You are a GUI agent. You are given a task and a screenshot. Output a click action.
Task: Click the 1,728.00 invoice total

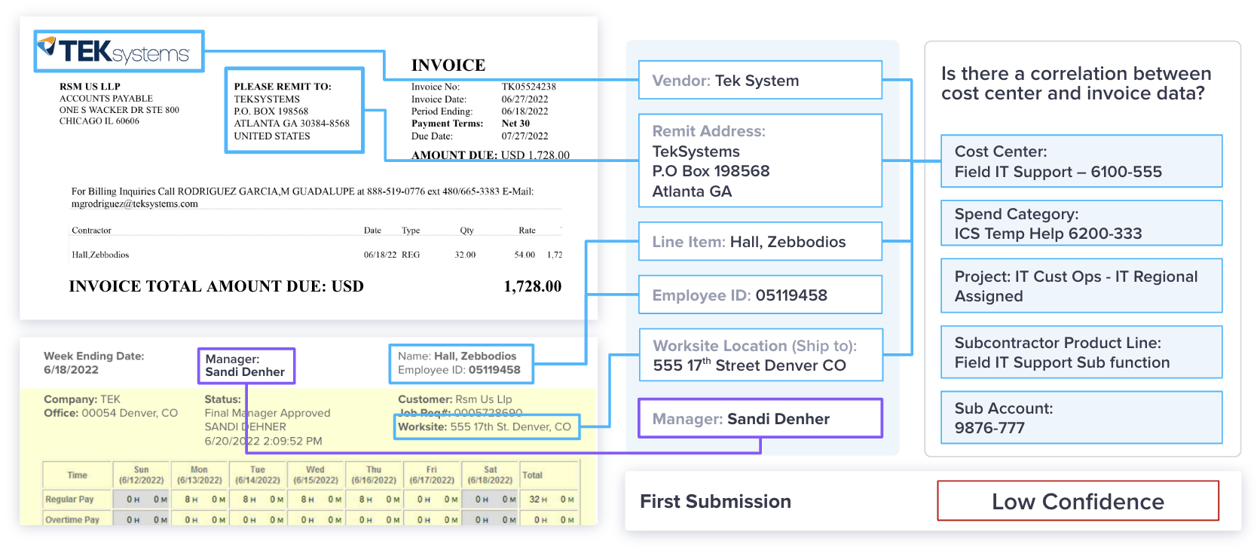click(x=533, y=286)
